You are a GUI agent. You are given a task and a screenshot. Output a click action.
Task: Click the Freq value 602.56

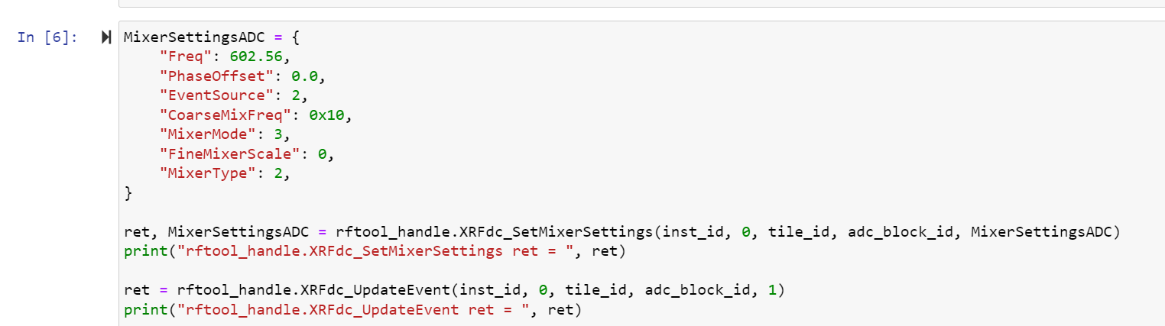260,57
